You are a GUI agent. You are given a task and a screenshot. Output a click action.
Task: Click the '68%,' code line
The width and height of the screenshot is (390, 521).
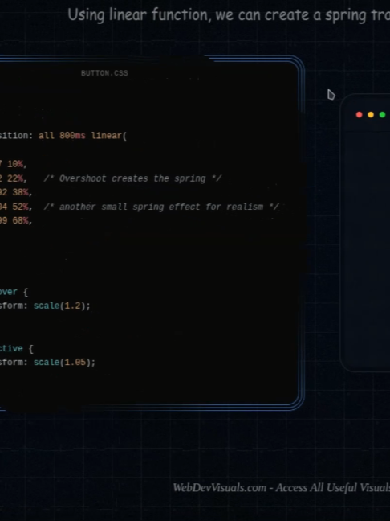(16, 221)
